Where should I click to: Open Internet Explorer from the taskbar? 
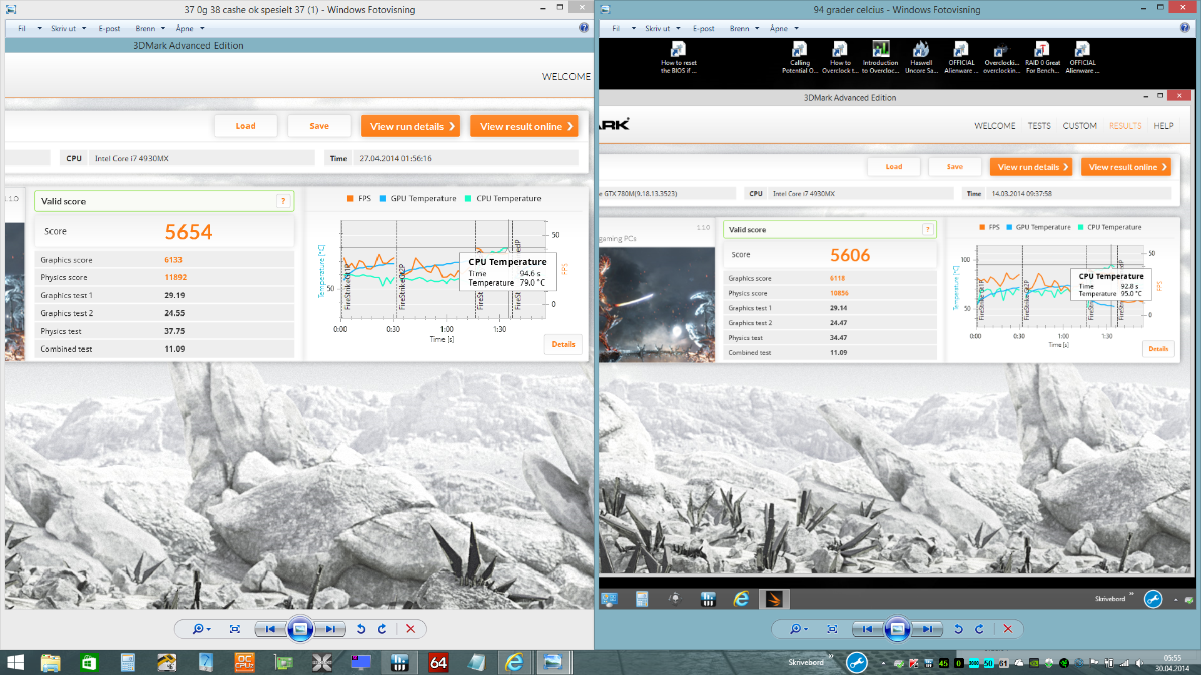pos(515,662)
